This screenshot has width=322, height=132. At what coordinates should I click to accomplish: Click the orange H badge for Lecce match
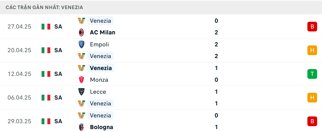(312, 98)
